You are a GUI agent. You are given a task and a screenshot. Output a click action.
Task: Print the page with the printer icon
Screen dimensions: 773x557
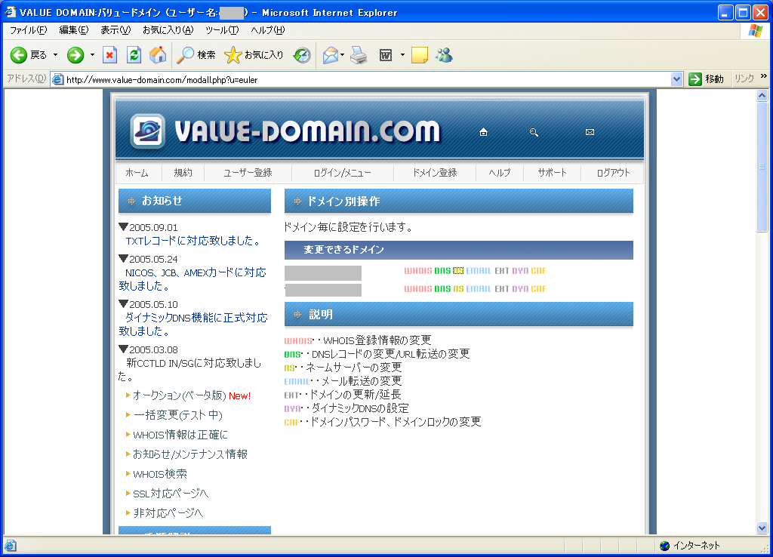359,55
